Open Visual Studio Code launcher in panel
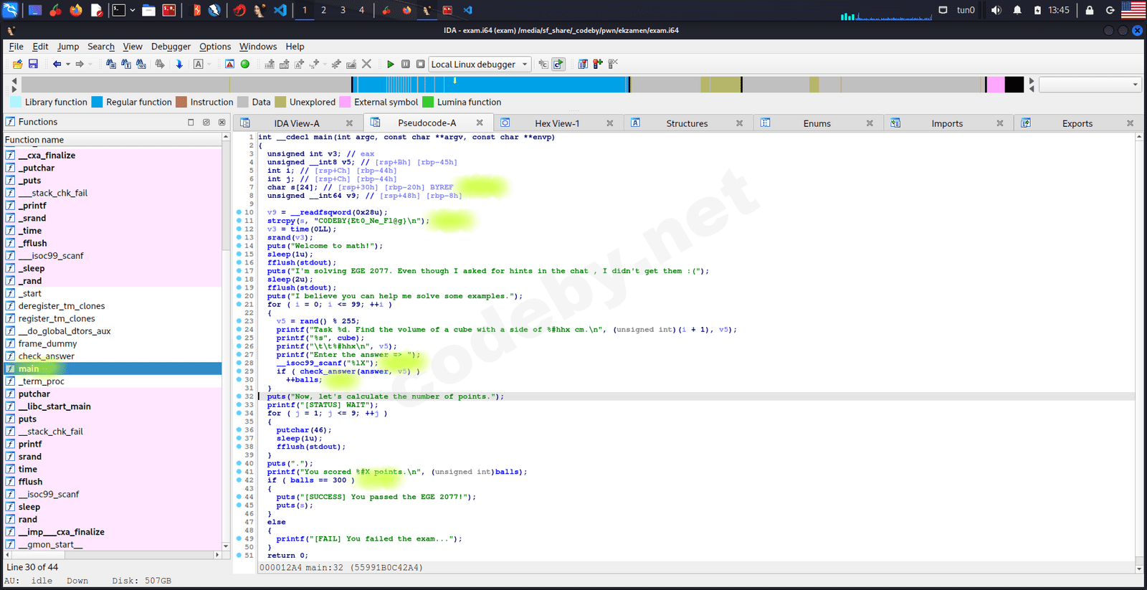 (280, 10)
